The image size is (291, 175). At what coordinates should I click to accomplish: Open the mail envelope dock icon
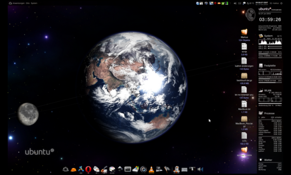click(96, 169)
